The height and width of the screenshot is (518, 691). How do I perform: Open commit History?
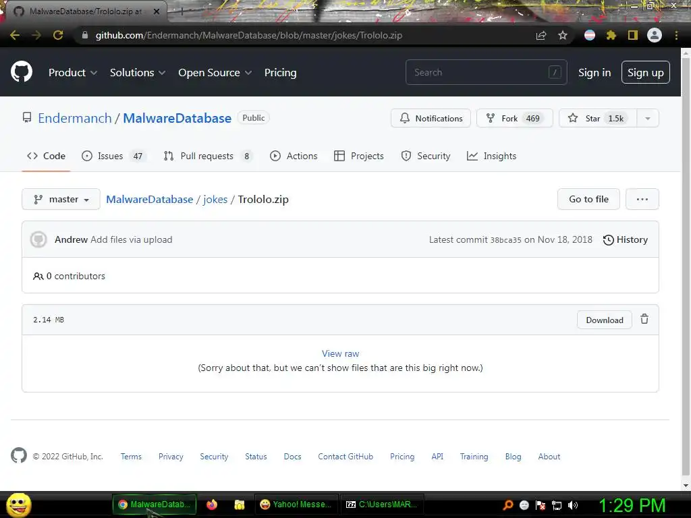click(625, 239)
